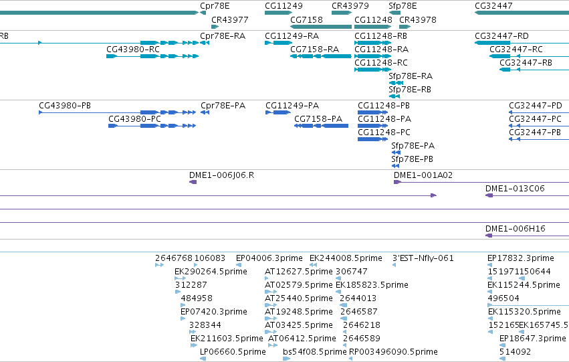Click the CR43979 gene label
The height and width of the screenshot is (362, 569).
[x=350, y=6]
